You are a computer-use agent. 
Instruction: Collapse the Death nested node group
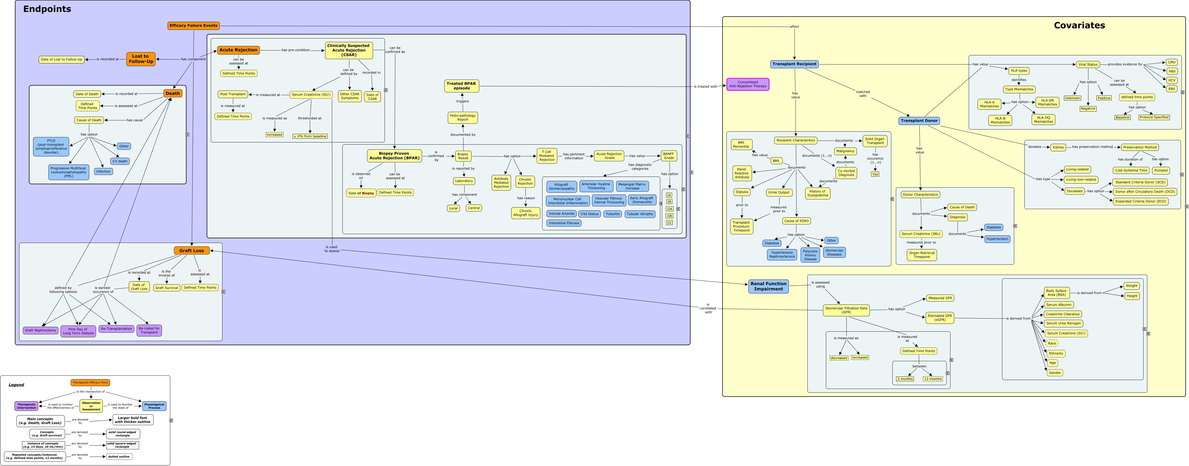187,135
